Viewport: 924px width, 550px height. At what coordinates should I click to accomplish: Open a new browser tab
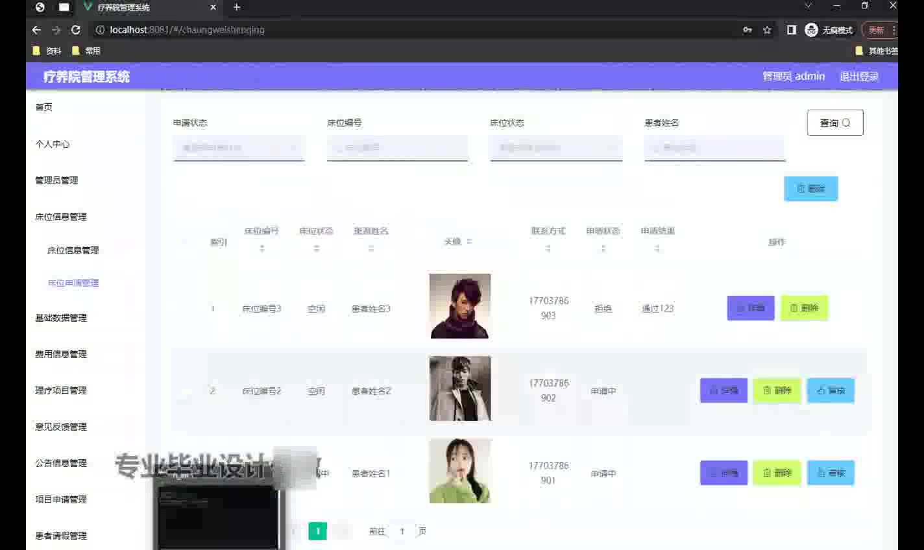[x=237, y=7]
